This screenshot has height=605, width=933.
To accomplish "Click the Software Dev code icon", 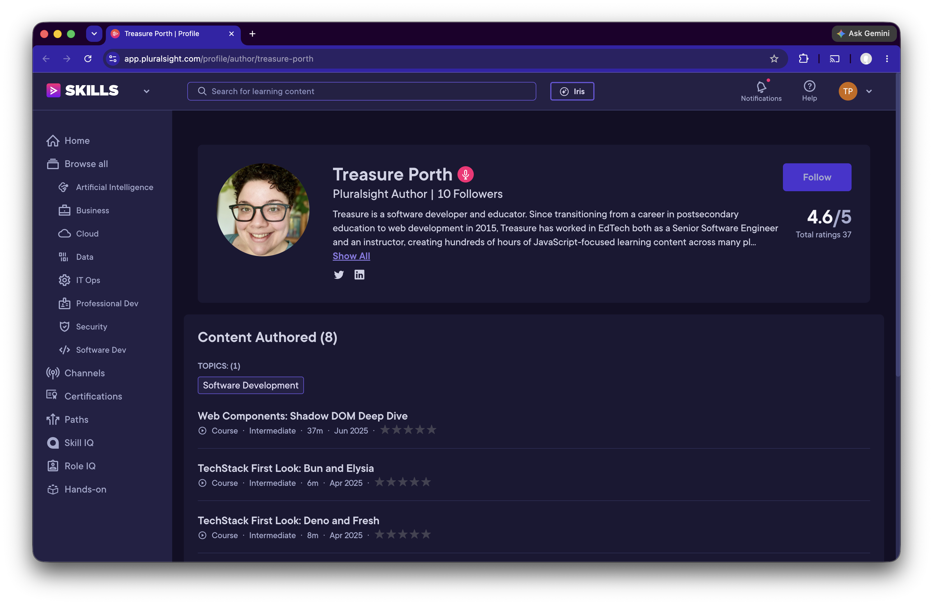I will [x=64, y=350].
